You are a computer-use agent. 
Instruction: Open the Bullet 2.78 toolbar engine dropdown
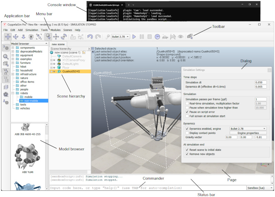(x=121, y=37)
